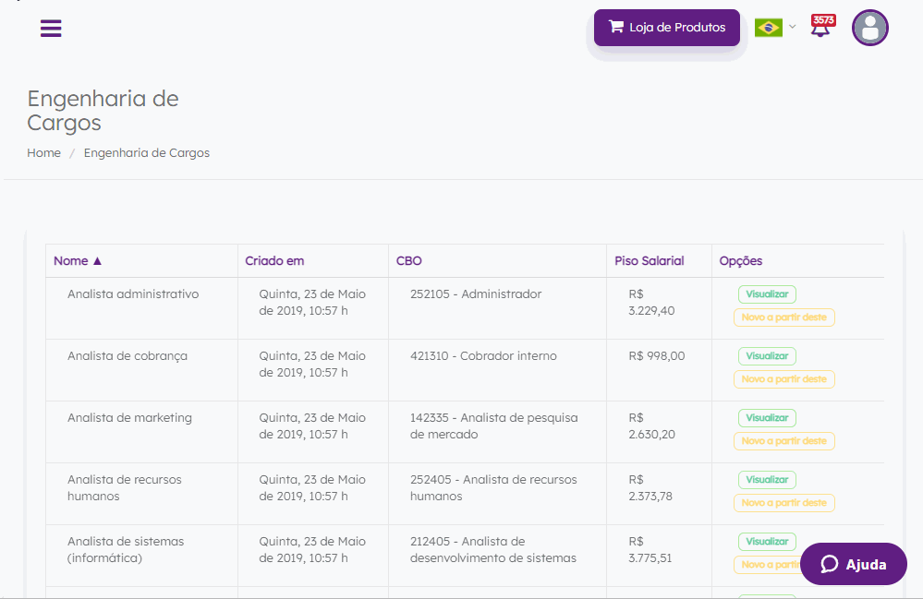Go to Home breadcrumb link
The height and width of the screenshot is (599, 923).
coord(44,153)
